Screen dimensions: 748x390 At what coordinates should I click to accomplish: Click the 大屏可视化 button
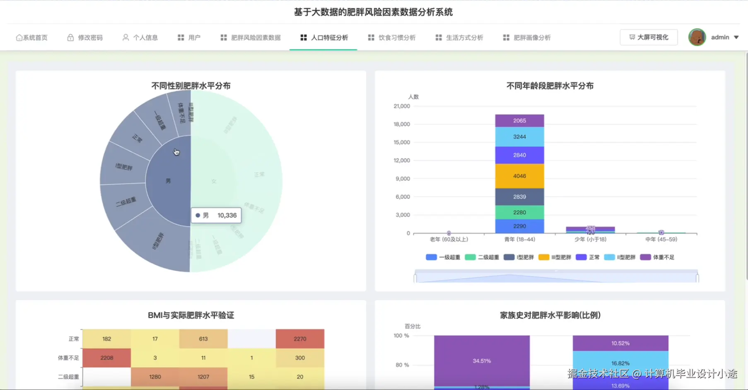649,37
